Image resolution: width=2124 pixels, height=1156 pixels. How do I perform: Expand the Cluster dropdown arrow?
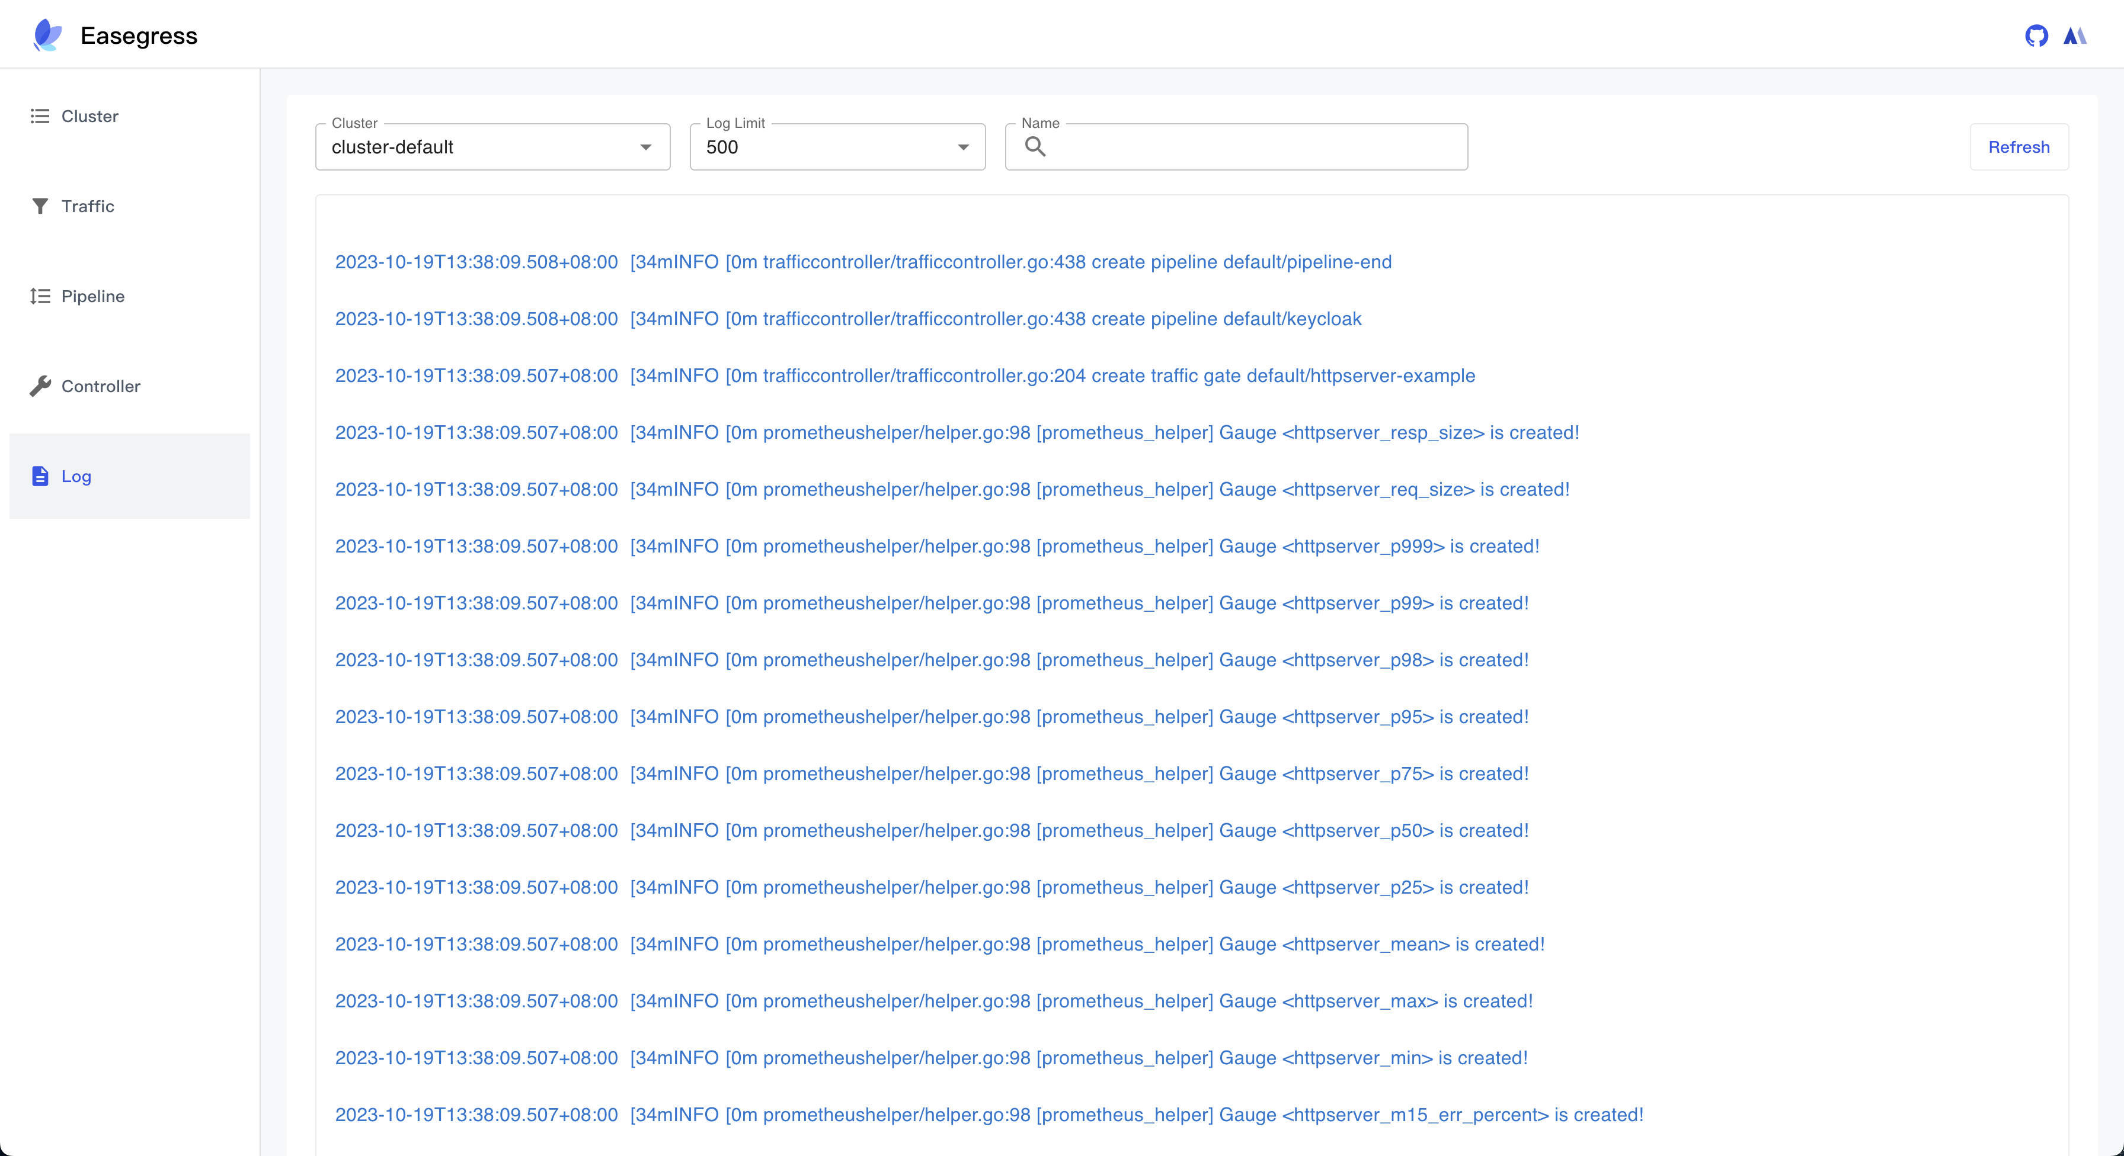tap(645, 147)
